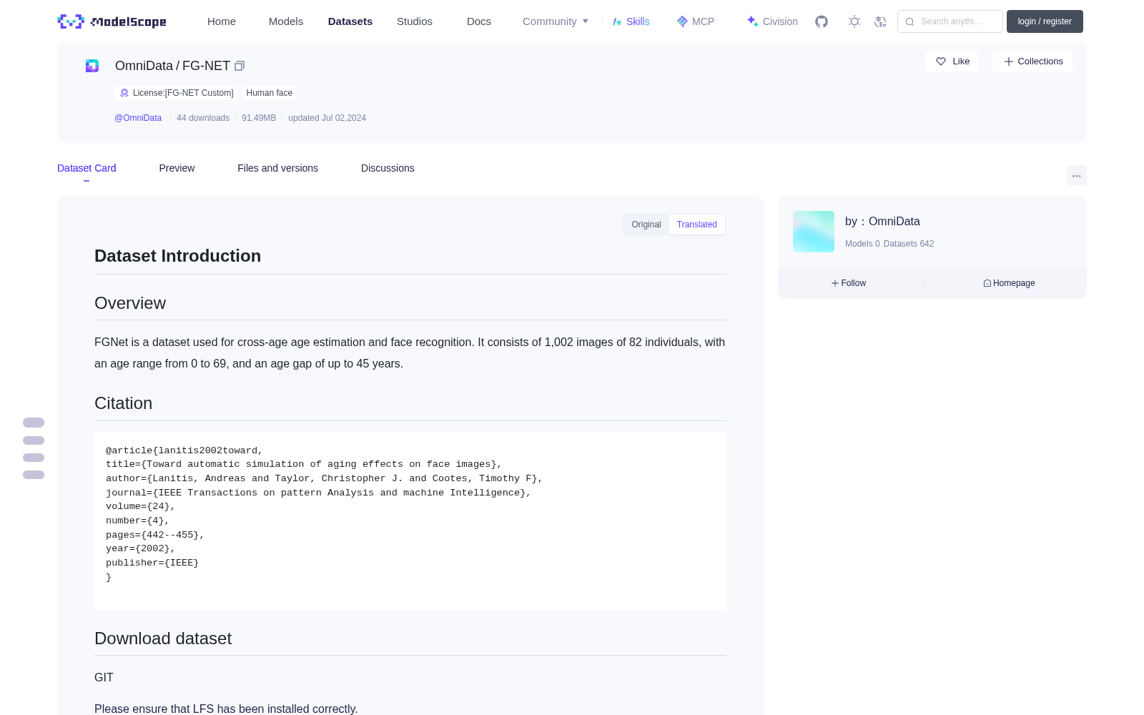1144x715 pixels.
Task: Click the plus icon beside Follow
Action: [x=835, y=283]
